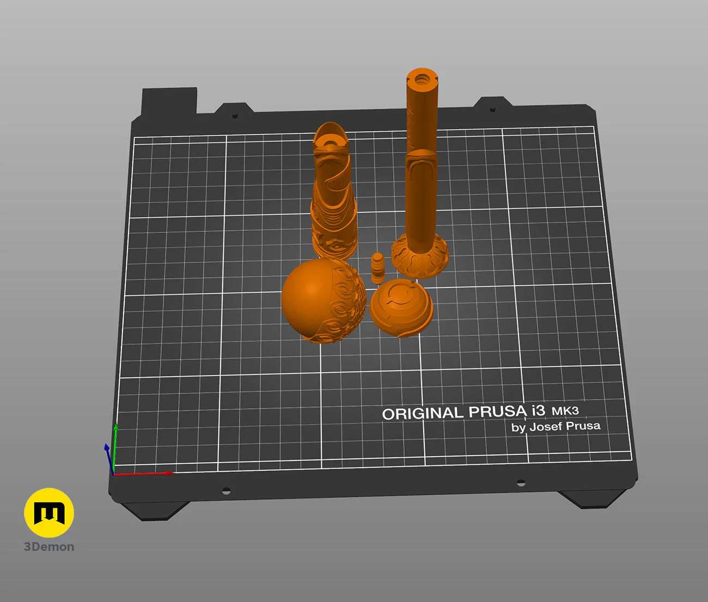Select the spiral-carved cone model

pos(333,191)
